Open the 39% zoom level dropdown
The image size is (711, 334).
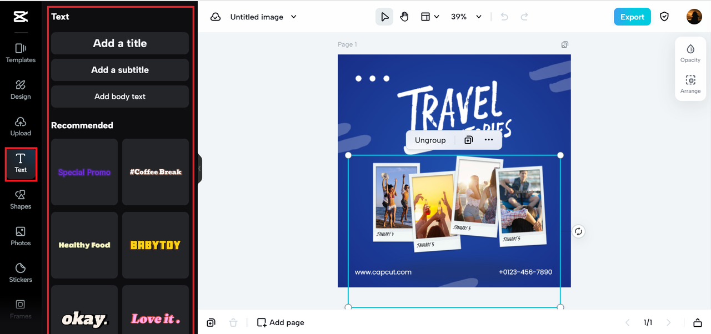[x=466, y=17]
